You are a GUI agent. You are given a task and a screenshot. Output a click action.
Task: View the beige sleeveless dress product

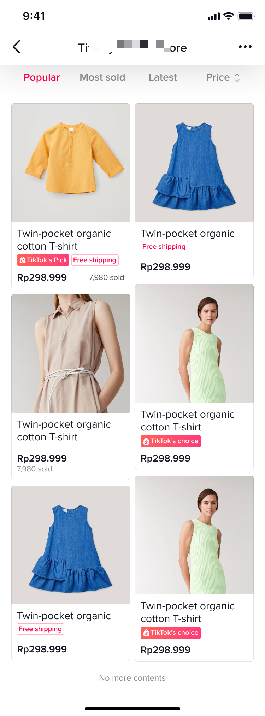tap(71, 353)
